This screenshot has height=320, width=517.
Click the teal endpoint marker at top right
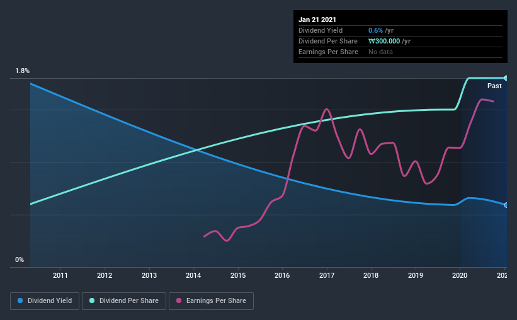pyautogui.click(x=506, y=78)
